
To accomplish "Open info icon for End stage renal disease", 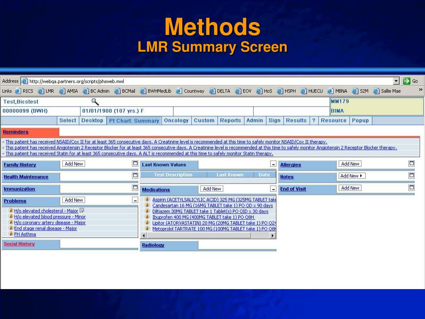I will point(11,228).
